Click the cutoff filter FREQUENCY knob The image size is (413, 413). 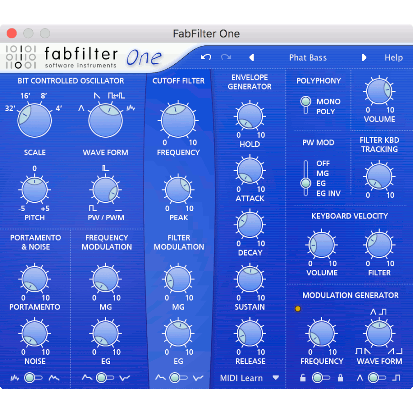tap(179, 121)
